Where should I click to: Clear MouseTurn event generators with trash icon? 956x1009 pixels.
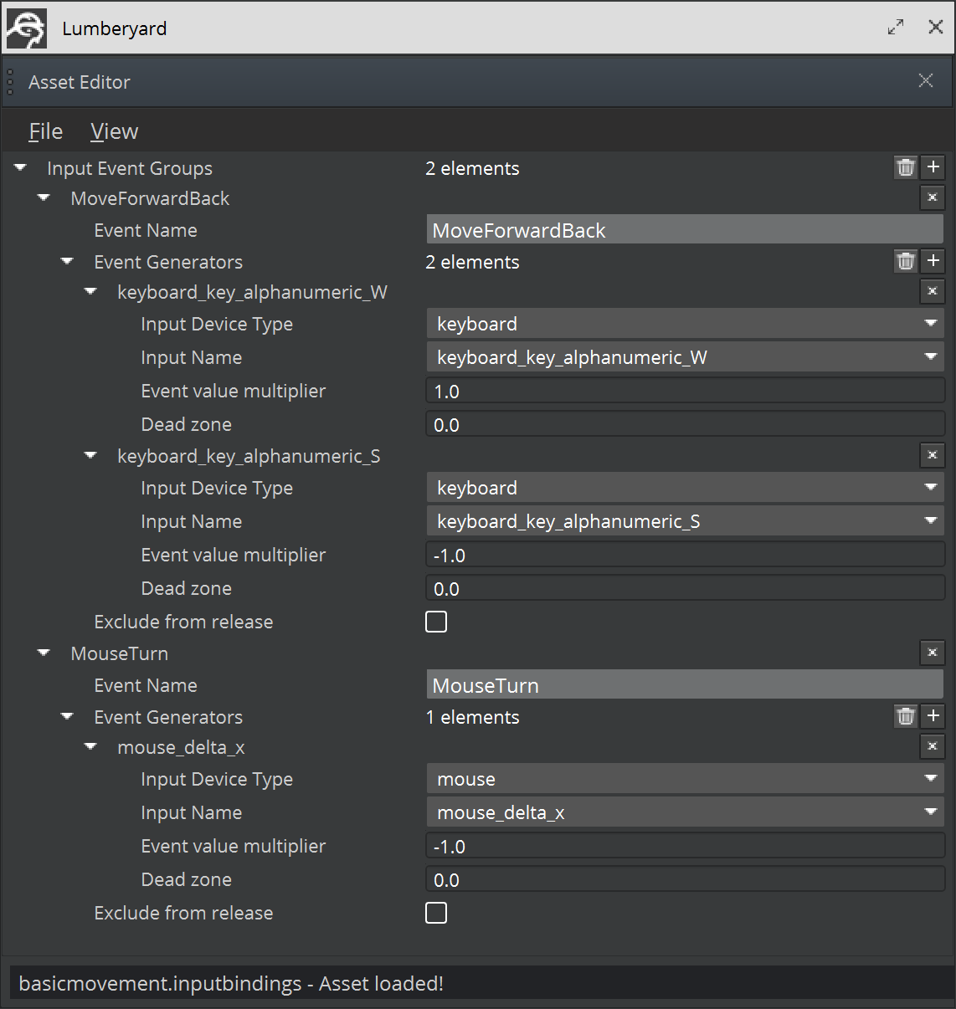(x=906, y=716)
